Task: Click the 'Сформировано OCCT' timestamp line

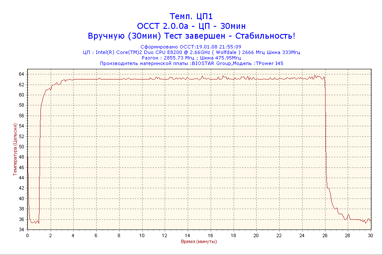Action: 191,47
